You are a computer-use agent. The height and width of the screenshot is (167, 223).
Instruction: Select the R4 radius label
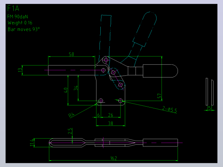tap(72, 115)
